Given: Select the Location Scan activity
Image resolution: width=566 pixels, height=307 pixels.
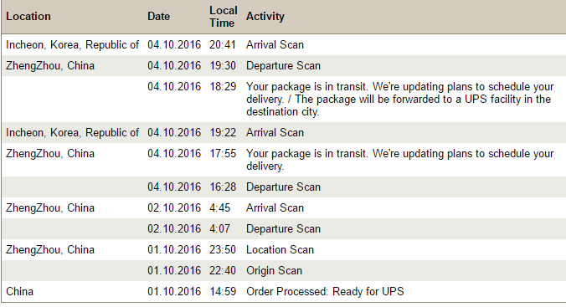Looking at the screenshot, I should click(280, 249).
